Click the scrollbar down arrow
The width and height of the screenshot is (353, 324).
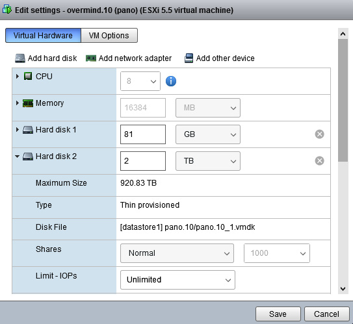(343, 289)
